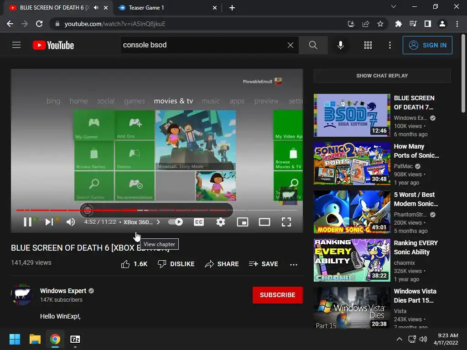Open video player settings gear
The height and width of the screenshot is (350, 467).
tap(220, 222)
